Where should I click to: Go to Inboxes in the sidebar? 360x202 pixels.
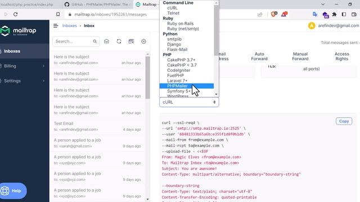coord(24,51)
